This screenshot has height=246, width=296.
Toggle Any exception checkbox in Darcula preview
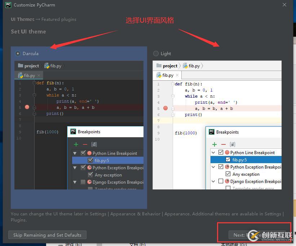(90, 174)
